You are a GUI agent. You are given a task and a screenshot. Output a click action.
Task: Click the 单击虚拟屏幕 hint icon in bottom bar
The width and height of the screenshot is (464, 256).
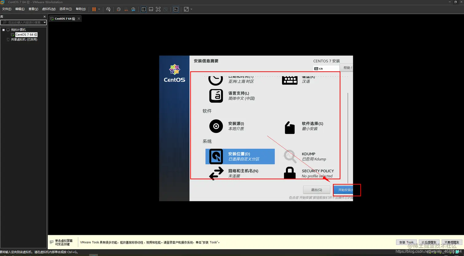(52, 242)
